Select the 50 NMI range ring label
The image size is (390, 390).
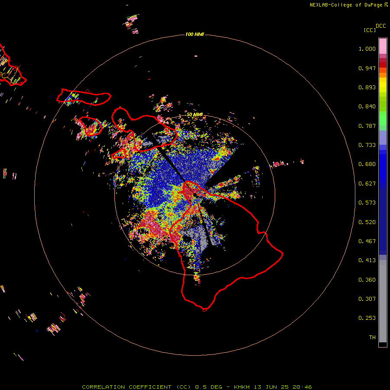[x=195, y=115]
